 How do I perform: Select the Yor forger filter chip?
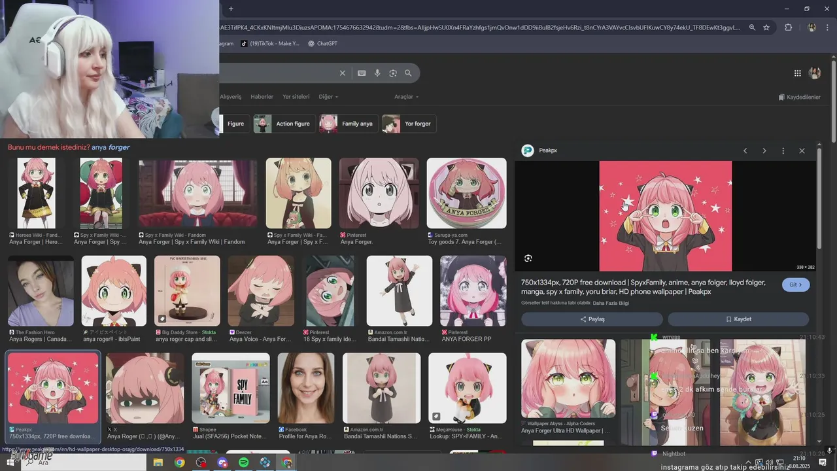tap(409, 124)
